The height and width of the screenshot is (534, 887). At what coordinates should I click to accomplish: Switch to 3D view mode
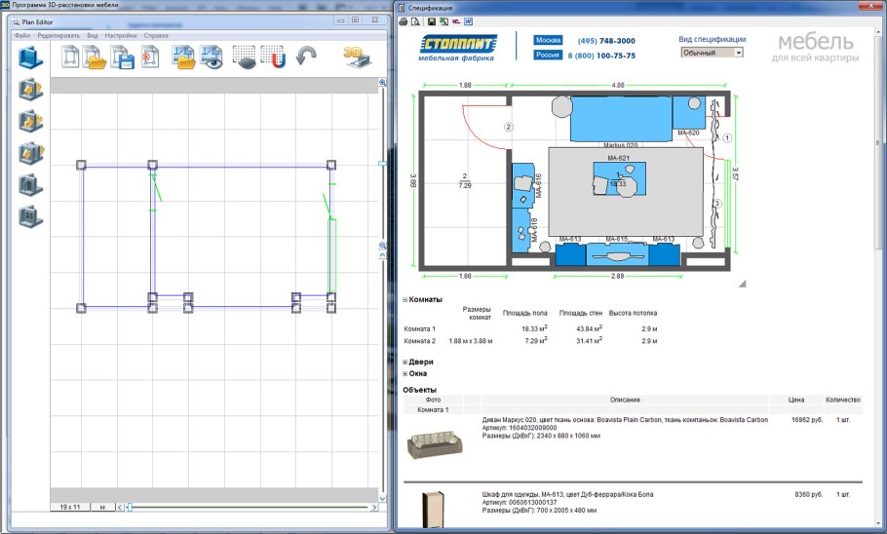pyautogui.click(x=357, y=57)
